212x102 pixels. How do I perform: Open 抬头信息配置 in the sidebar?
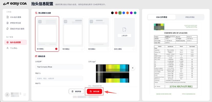[16, 42]
